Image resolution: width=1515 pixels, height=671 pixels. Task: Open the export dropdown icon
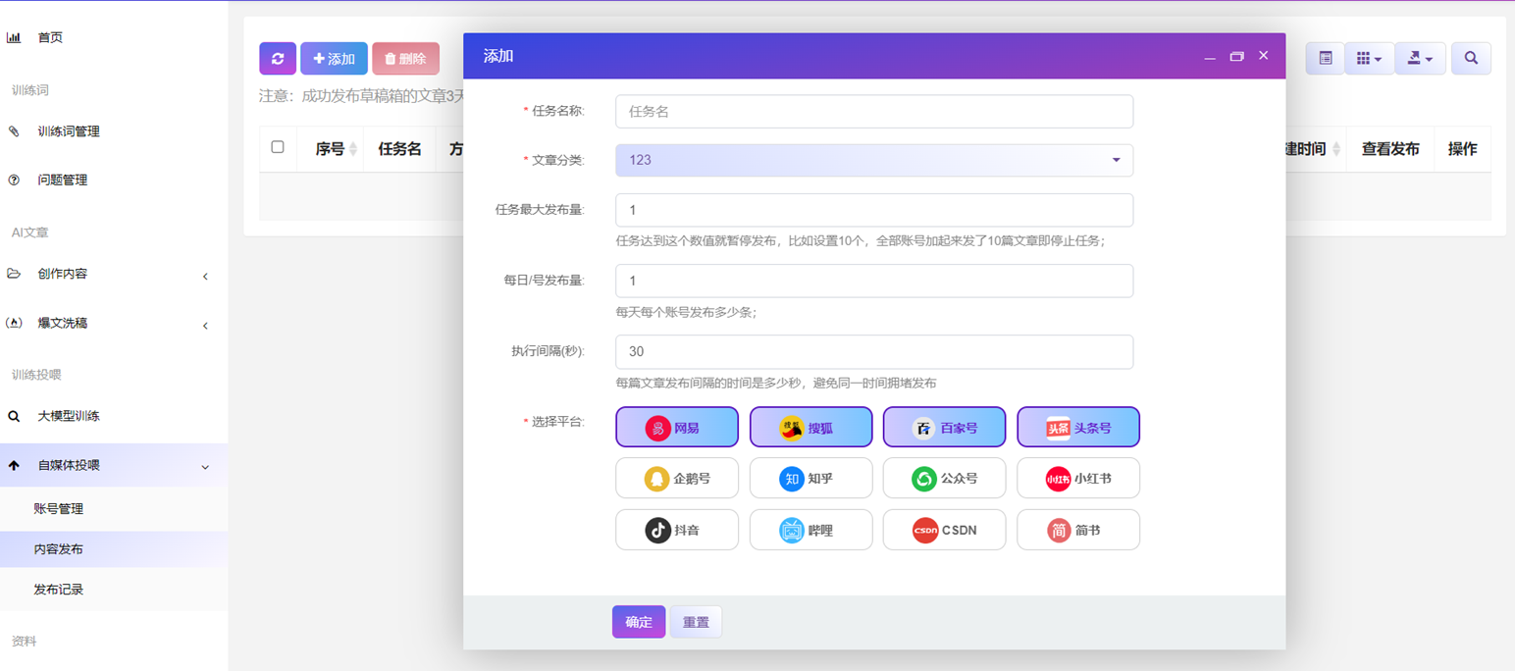pos(1420,59)
